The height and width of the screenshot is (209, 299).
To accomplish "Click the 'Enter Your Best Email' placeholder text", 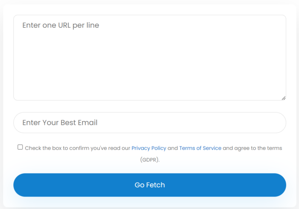I will (60, 123).
